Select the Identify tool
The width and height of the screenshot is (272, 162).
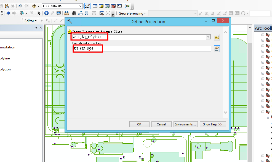coord(46,13)
